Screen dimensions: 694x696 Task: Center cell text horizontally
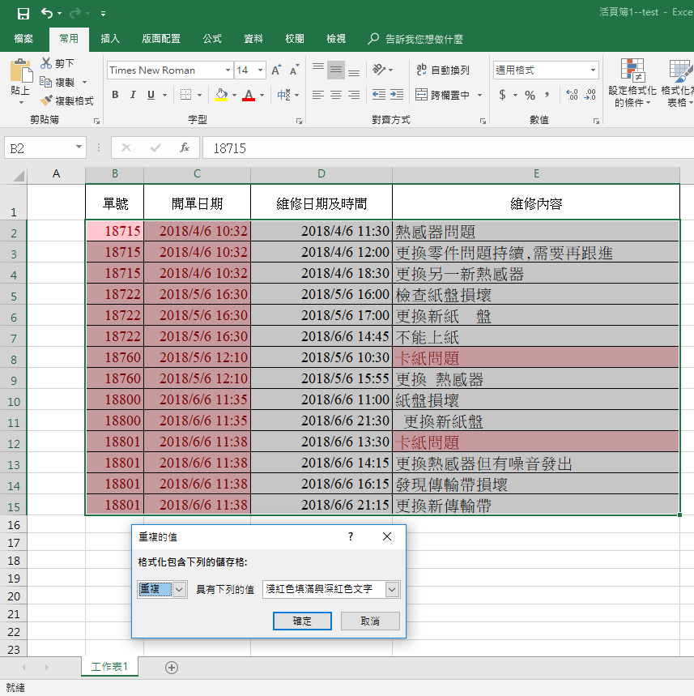coord(336,95)
